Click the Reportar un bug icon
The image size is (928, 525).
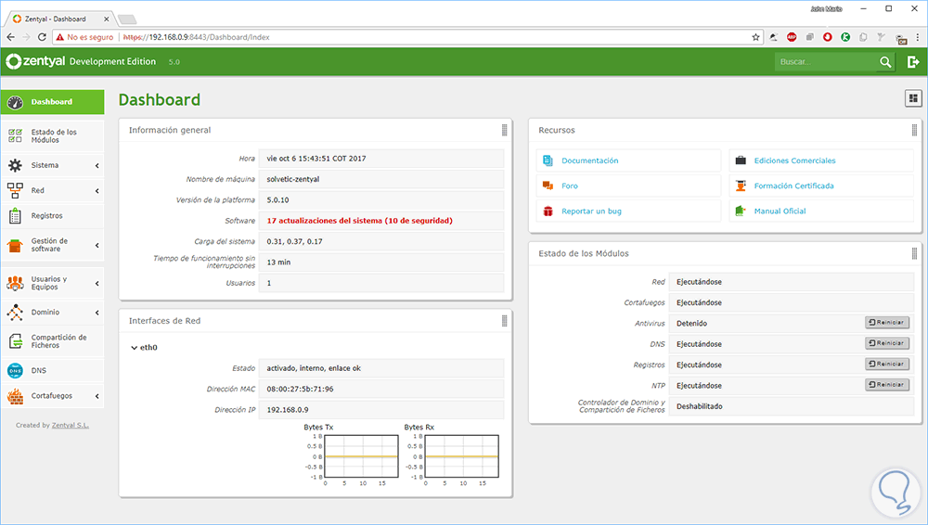[x=548, y=211]
